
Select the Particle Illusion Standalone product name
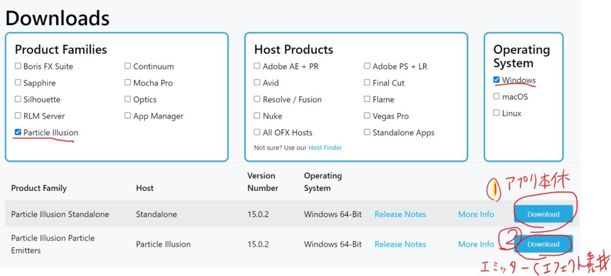click(x=60, y=214)
